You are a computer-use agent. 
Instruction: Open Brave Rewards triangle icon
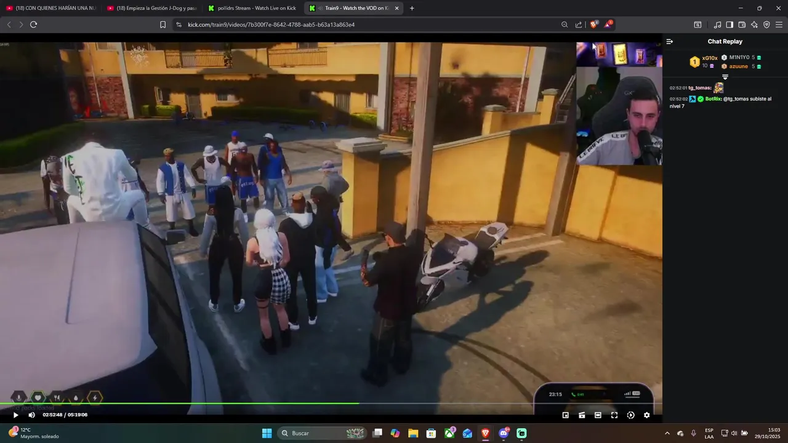pyautogui.click(x=608, y=25)
